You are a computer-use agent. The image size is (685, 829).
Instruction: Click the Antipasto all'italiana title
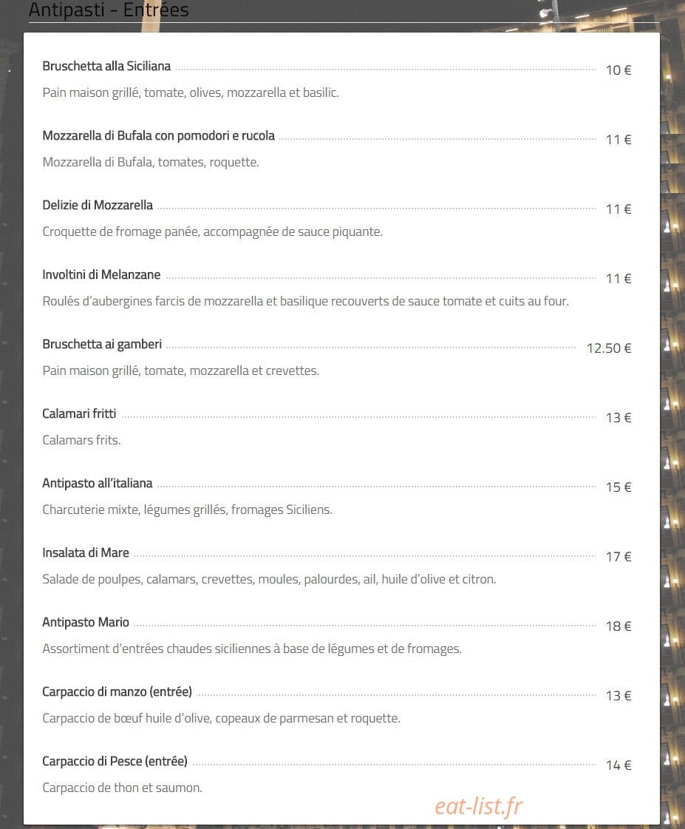[x=98, y=483]
